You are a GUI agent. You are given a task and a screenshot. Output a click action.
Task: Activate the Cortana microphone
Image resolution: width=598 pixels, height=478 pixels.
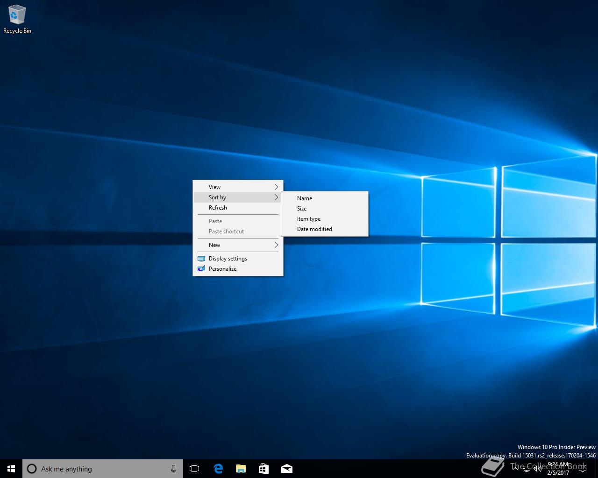173,469
